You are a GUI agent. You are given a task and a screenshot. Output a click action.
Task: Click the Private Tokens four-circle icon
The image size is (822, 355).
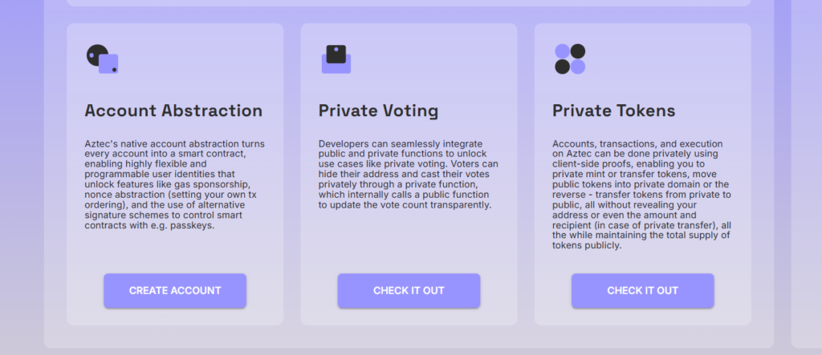click(x=570, y=59)
